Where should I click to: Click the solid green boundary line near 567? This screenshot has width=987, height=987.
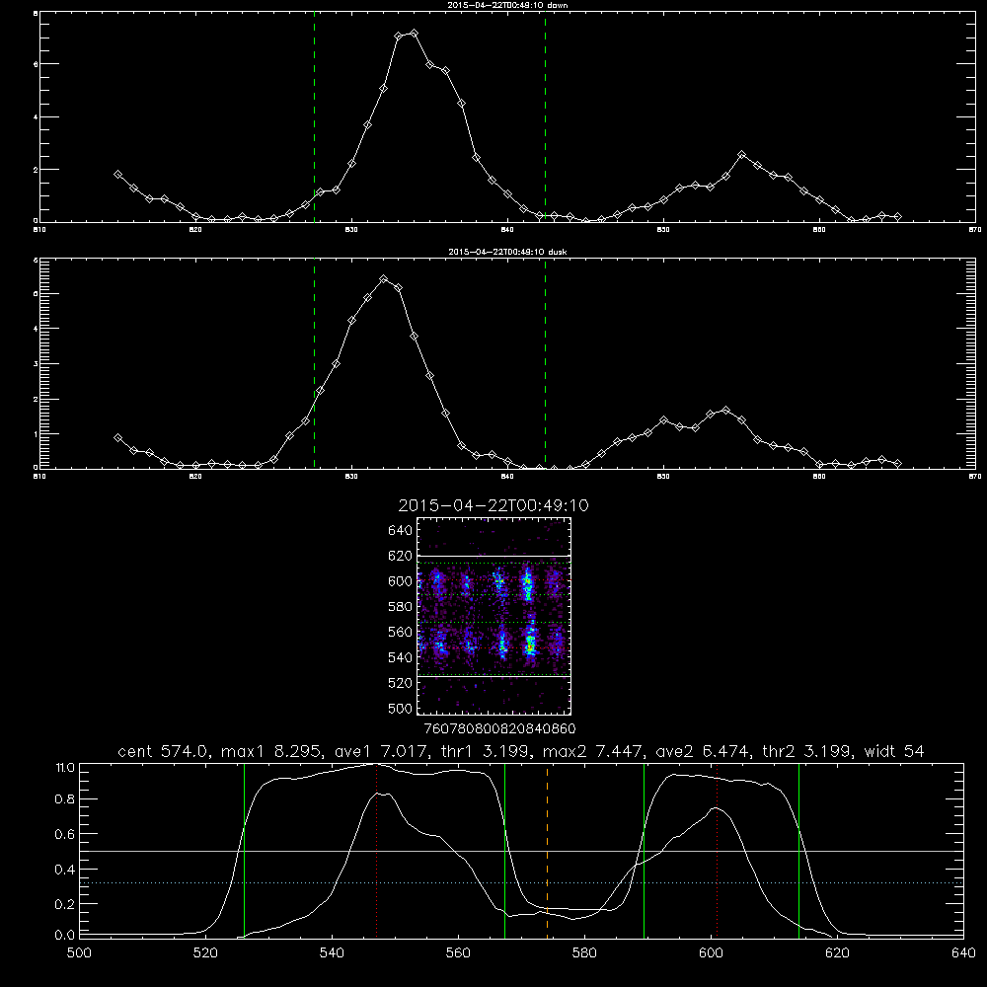(x=504, y=850)
